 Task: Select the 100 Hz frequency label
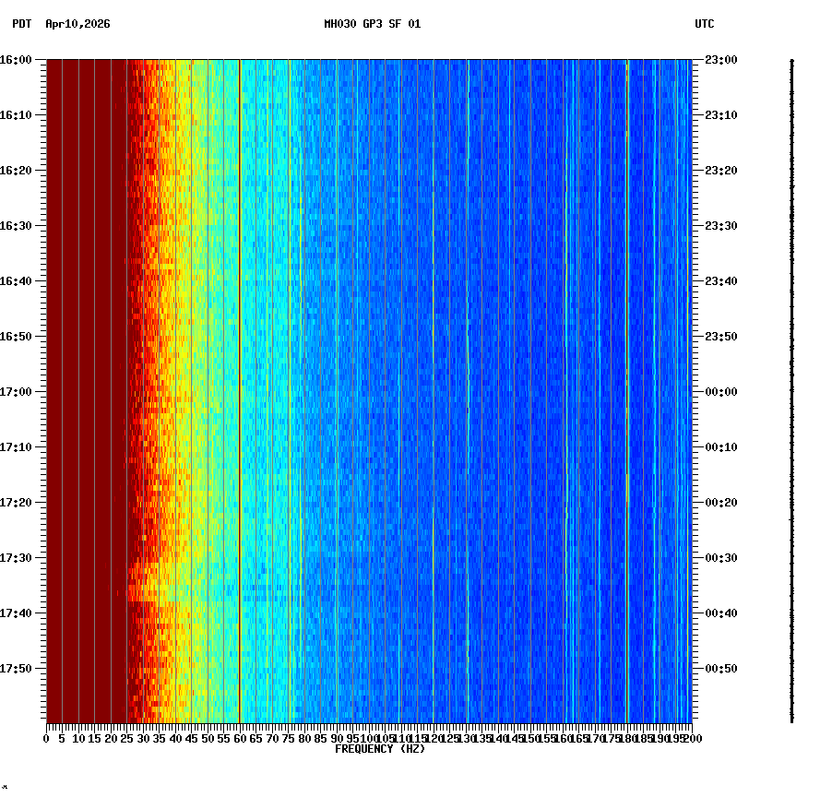pyautogui.click(x=368, y=738)
